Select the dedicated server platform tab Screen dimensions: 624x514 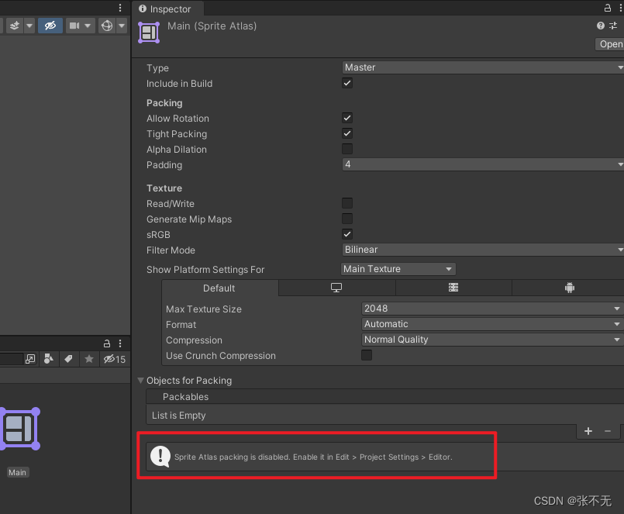(453, 288)
